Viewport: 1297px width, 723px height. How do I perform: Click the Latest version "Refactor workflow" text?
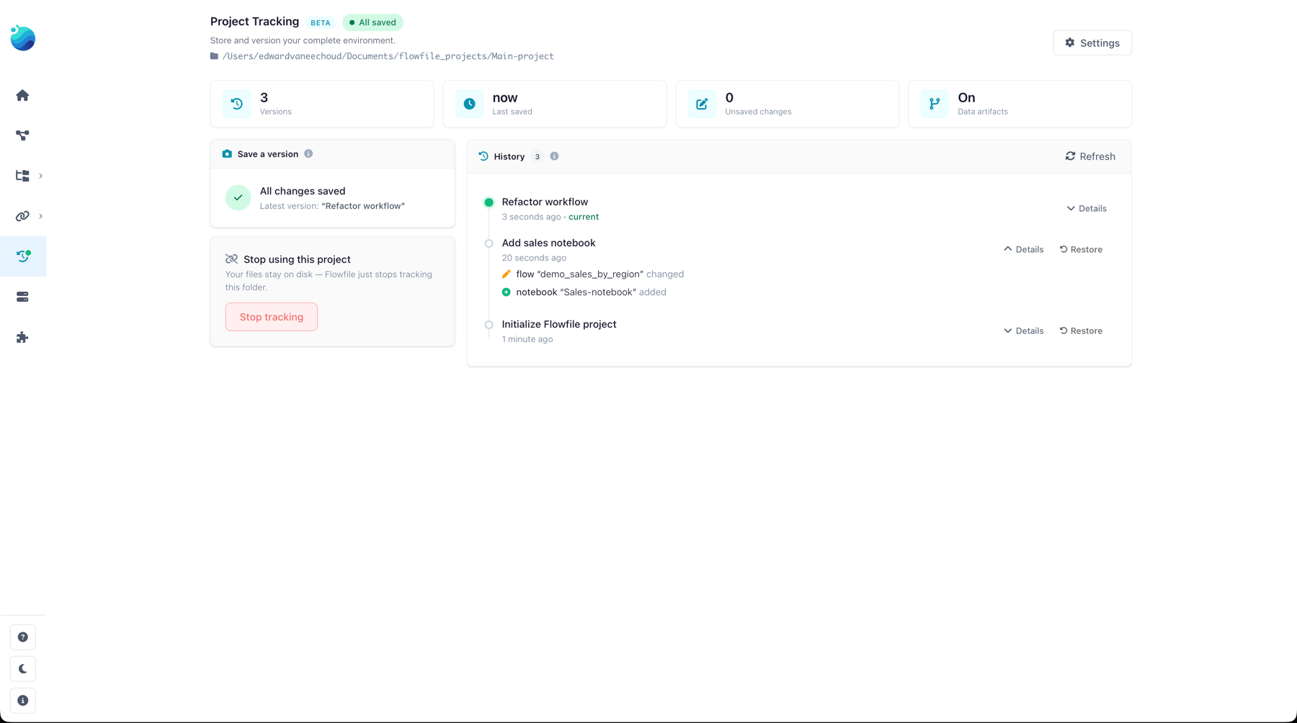click(332, 206)
